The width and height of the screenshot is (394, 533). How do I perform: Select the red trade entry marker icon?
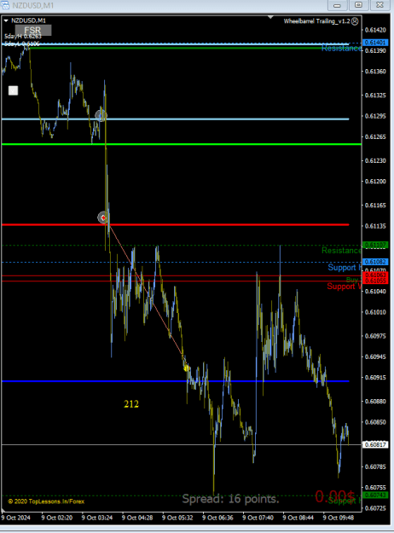[x=103, y=217]
